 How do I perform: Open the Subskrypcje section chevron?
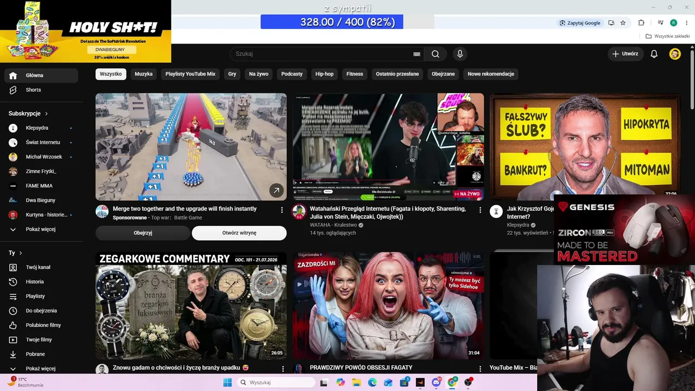click(x=47, y=113)
